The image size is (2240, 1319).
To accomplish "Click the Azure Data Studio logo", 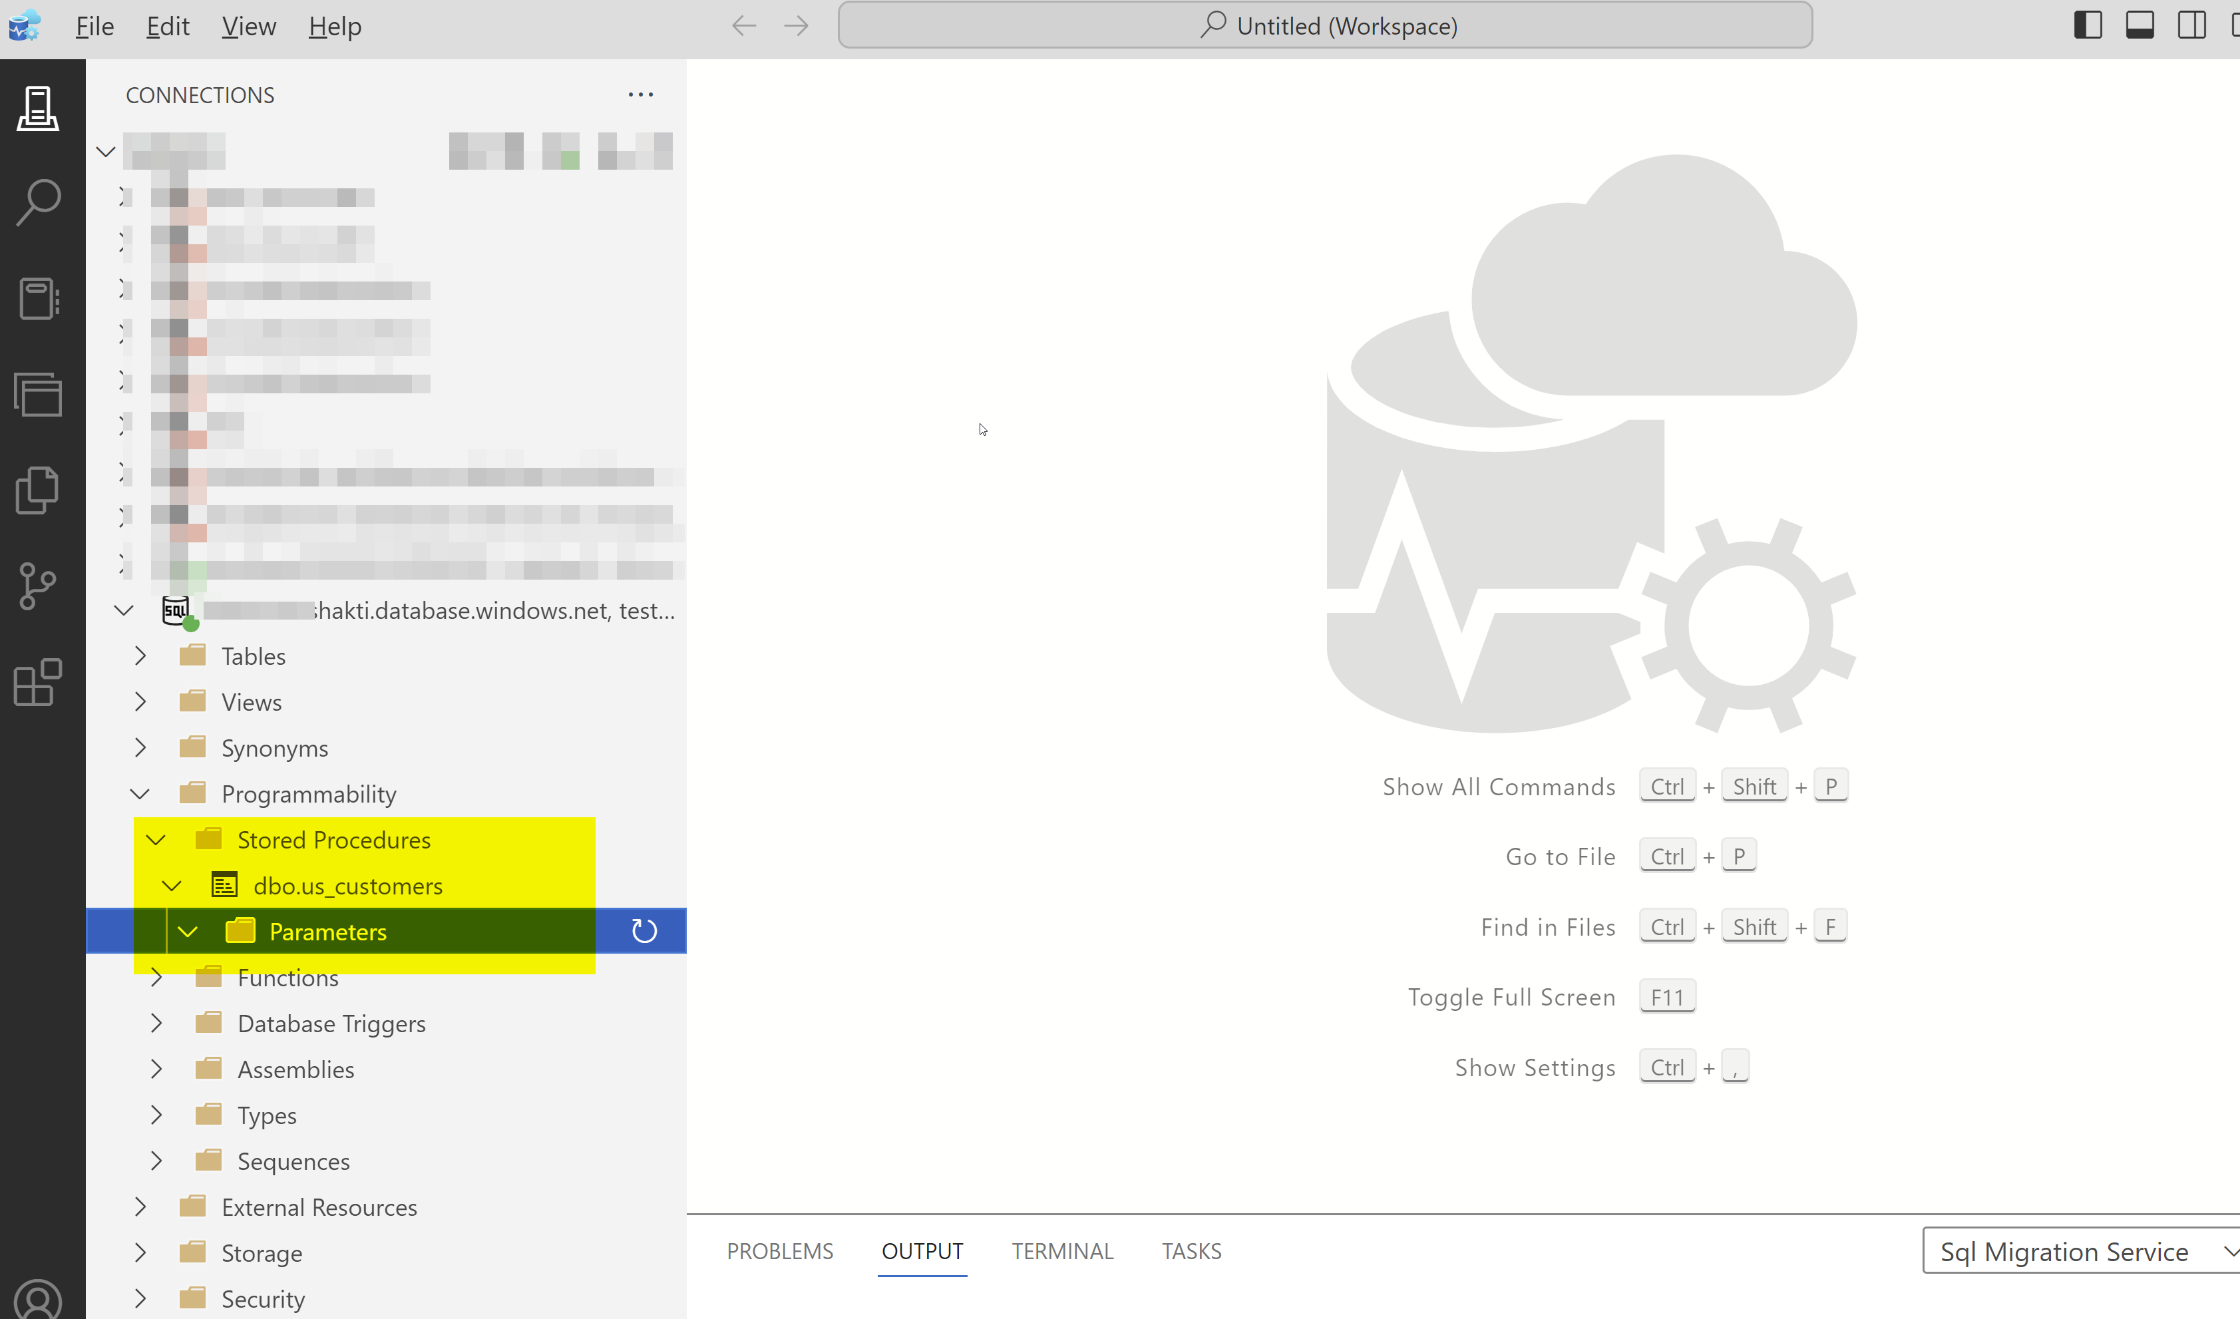I will click(24, 25).
